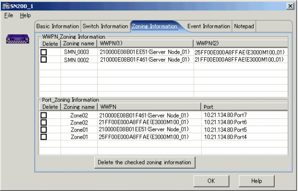This screenshot has width=298, height=191.
Task: Click the SN200_1 title bar icon
Action: pos(6,6)
